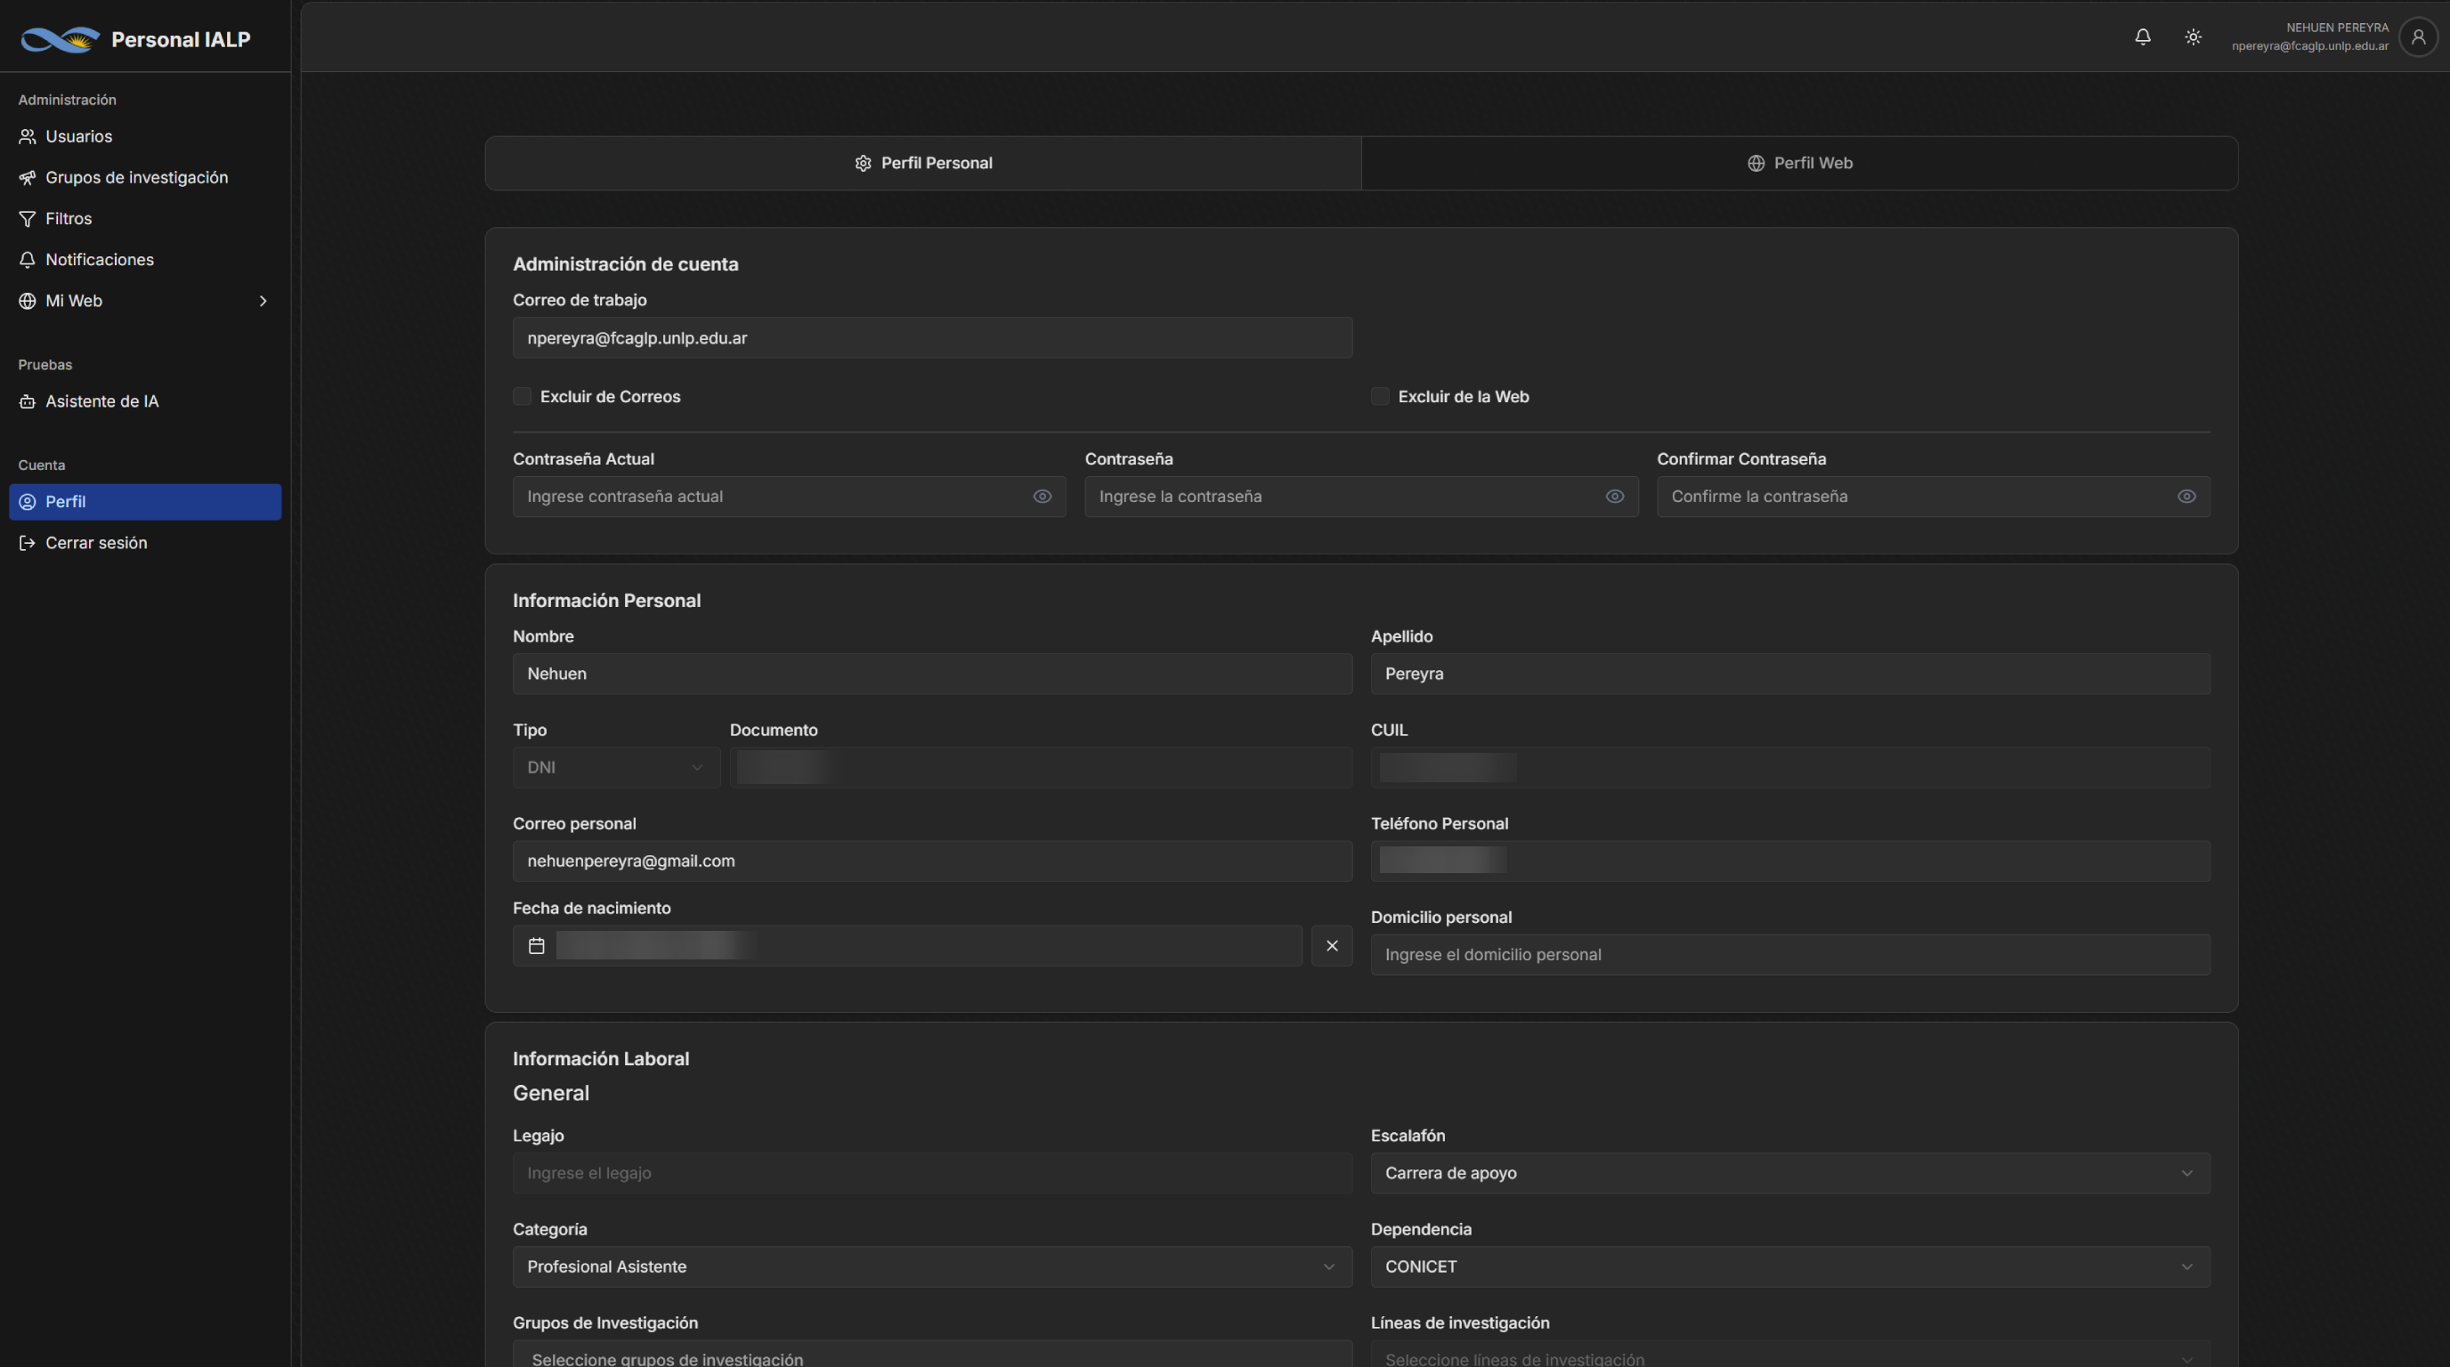Click the Apellido field containing Pereyra
2450x1367 pixels.
(1790, 674)
